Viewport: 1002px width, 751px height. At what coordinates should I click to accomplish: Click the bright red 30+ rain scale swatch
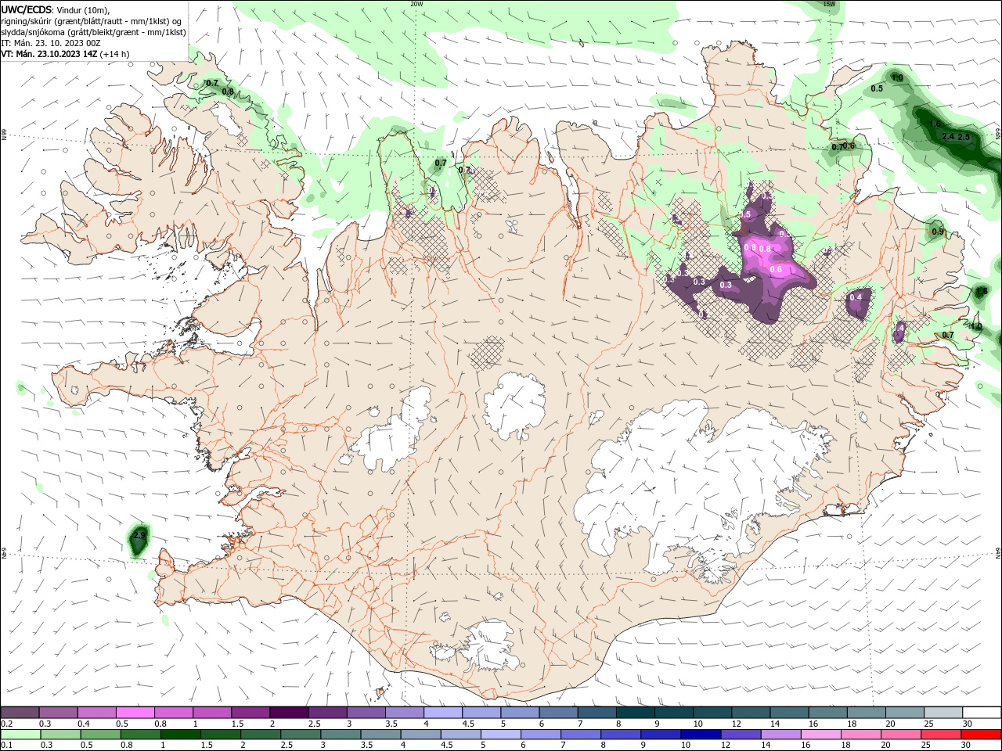(981, 735)
